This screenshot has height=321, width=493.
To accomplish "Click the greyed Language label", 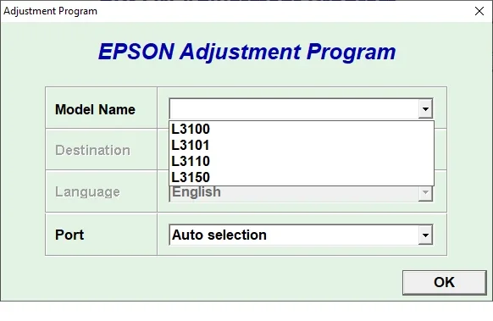I will pos(87,191).
